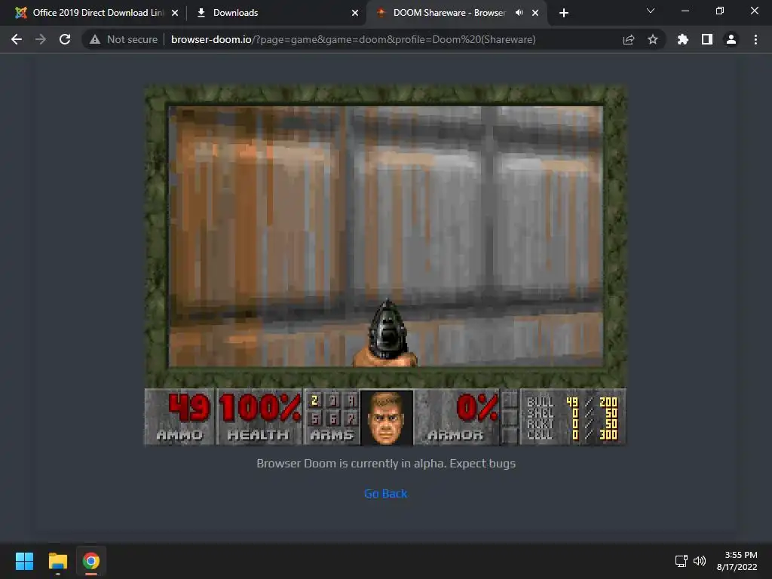Close the Office 2019 Direct Download tab
This screenshot has height=579, width=772.
tap(175, 13)
